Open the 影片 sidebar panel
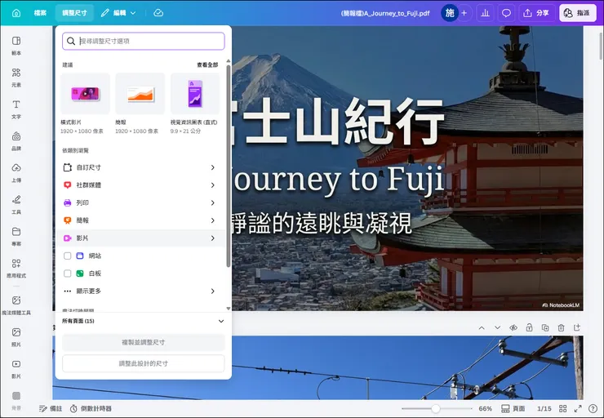Image resolution: width=604 pixels, height=418 pixels. click(16, 369)
